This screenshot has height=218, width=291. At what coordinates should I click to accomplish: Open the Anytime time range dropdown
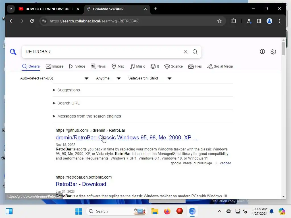108,78
